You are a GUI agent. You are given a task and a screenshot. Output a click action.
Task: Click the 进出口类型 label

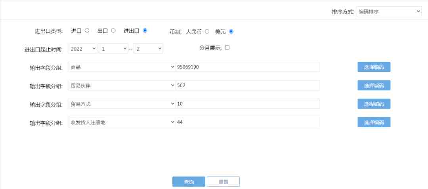[x=49, y=31]
